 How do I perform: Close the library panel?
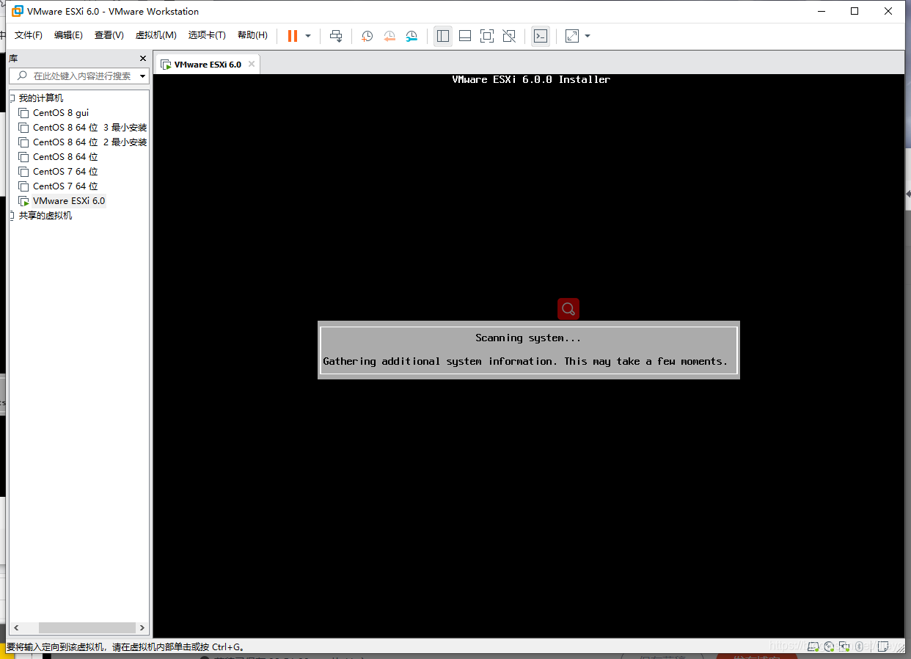(143, 59)
